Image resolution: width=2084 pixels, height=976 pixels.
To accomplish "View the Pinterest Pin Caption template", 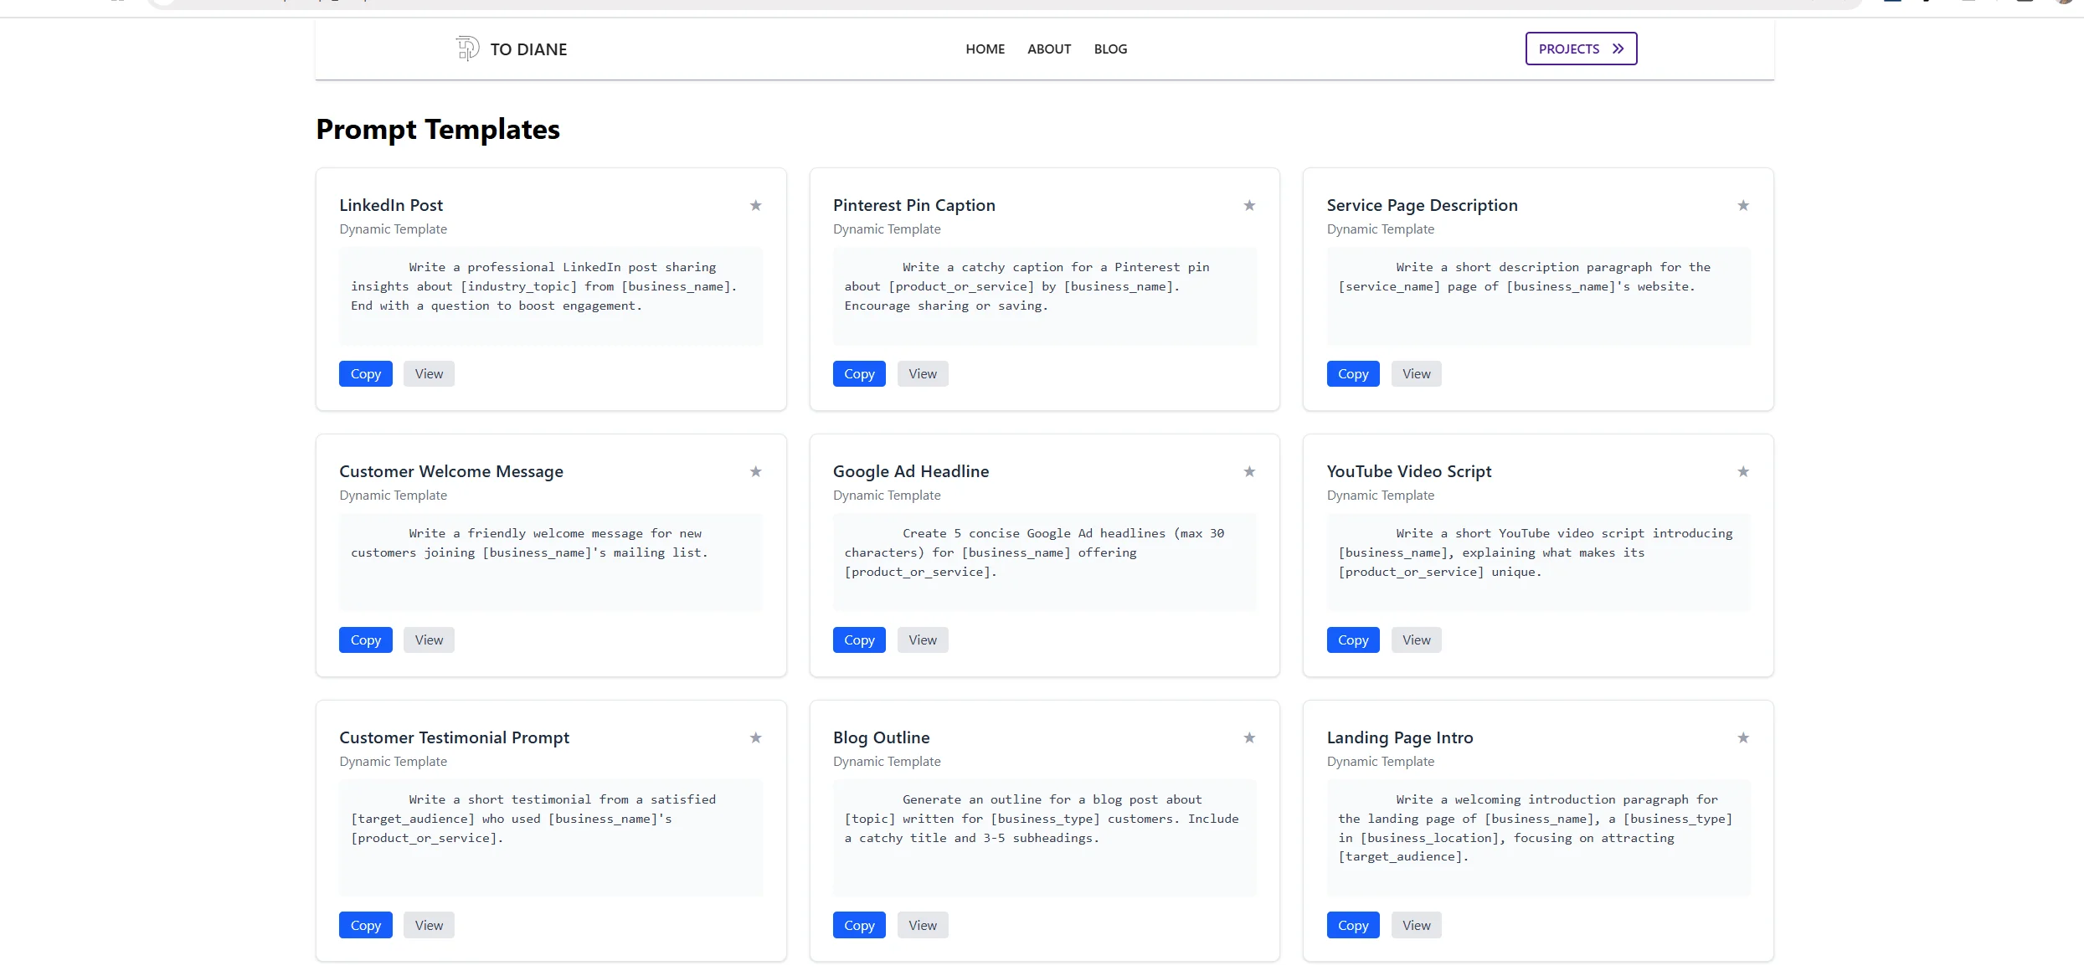I will point(922,373).
